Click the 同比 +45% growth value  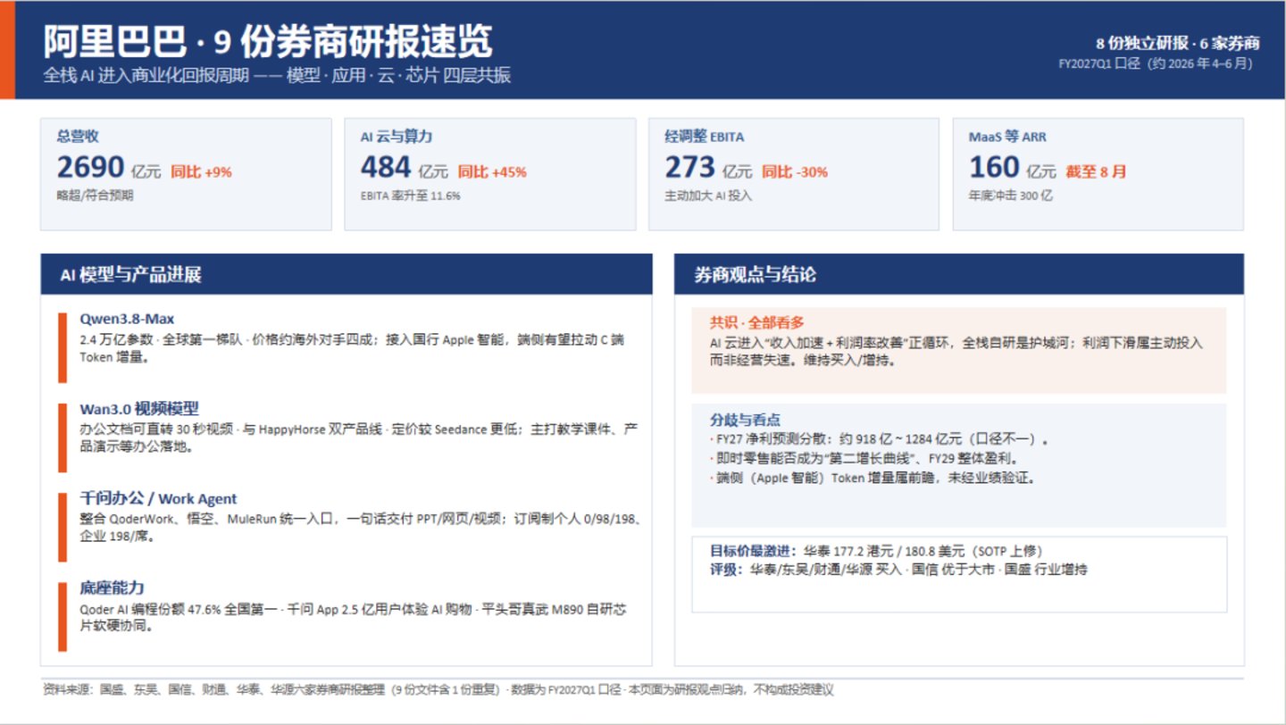pos(492,171)
